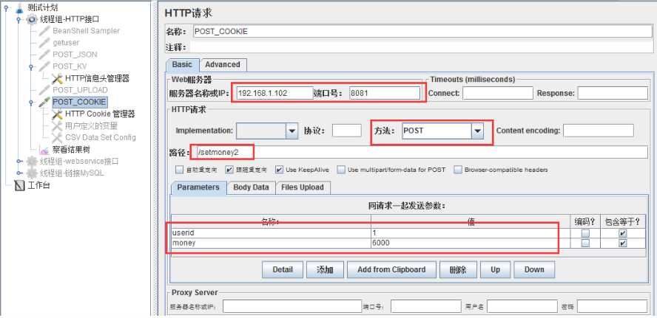657x318 pixels.
Task: Enable Browser-compatible headers checkbox
Action: (458, 170)
